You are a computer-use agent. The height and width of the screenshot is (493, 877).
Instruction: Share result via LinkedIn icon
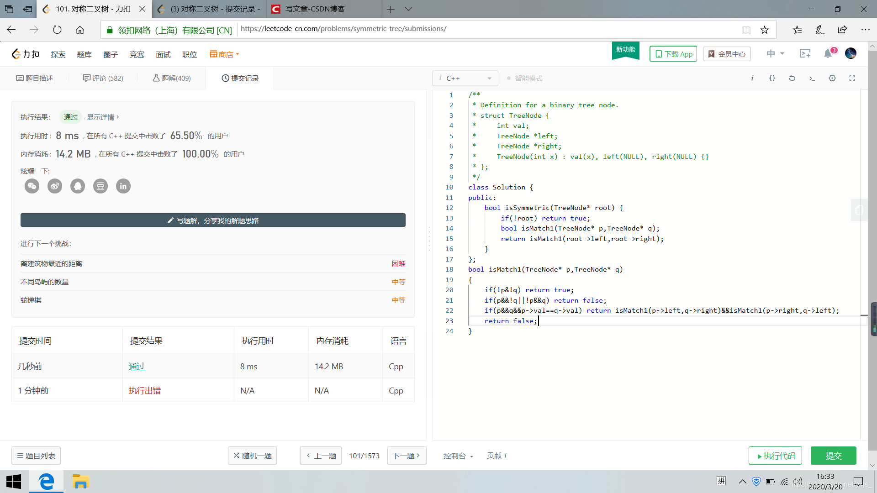coord(123,186)
